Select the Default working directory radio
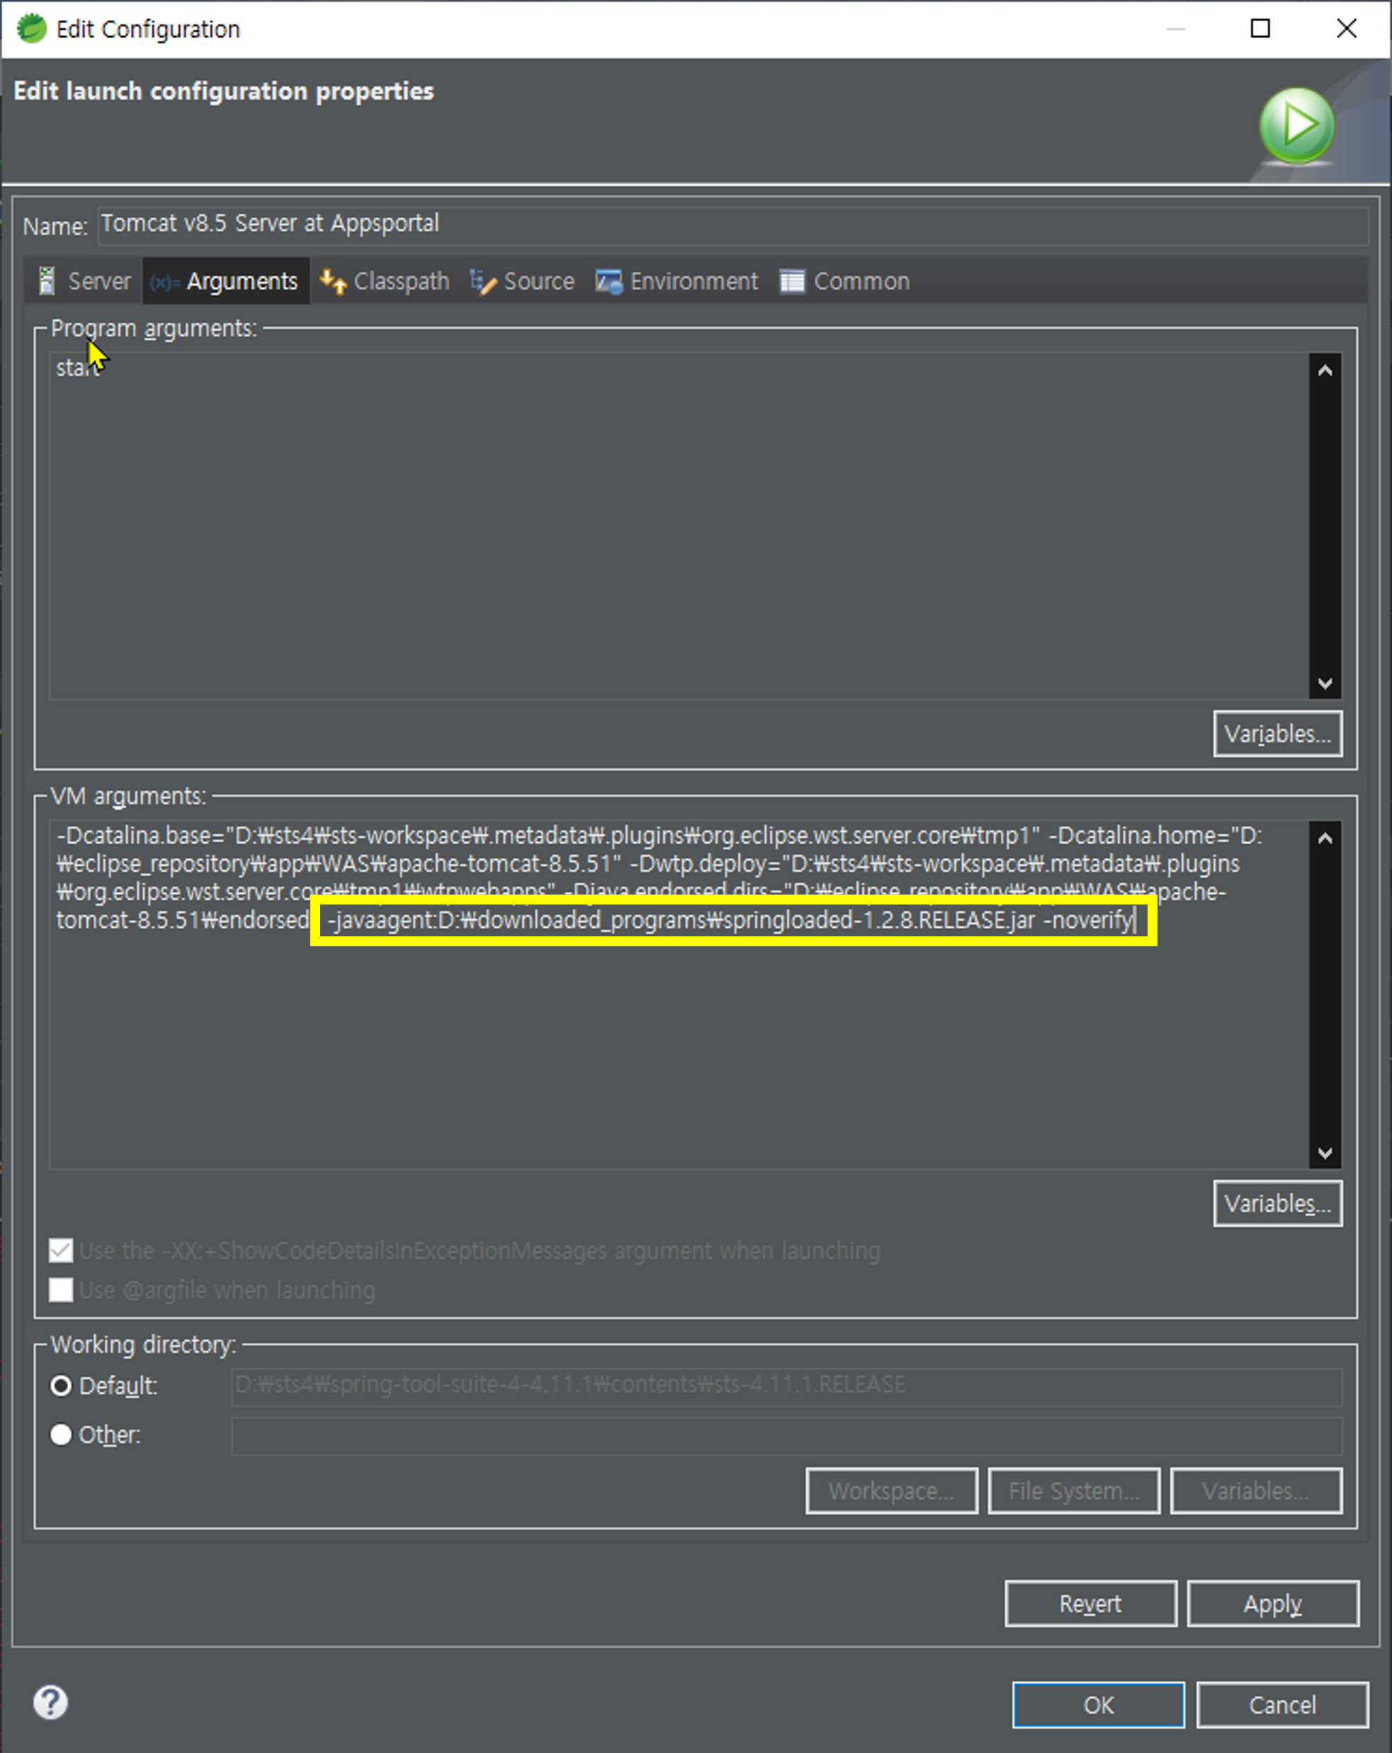The height and width of the screenshot is (1753, 1392). (61, 1385)
